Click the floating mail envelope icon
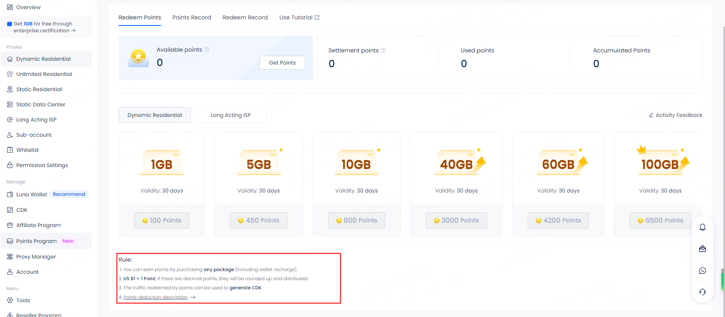 point(703,249)
